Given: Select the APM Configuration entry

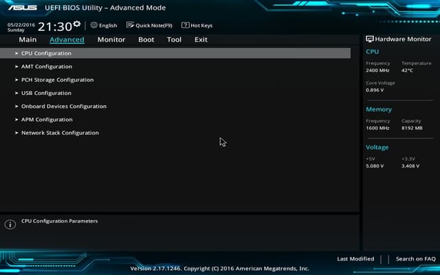Looking at the screenshot, I should pyautogui.click(x=47, y=120).
